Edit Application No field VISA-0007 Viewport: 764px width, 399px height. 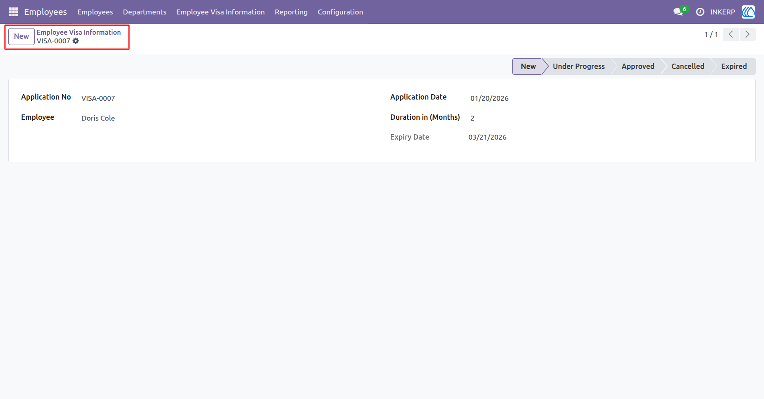pos(98,98)
